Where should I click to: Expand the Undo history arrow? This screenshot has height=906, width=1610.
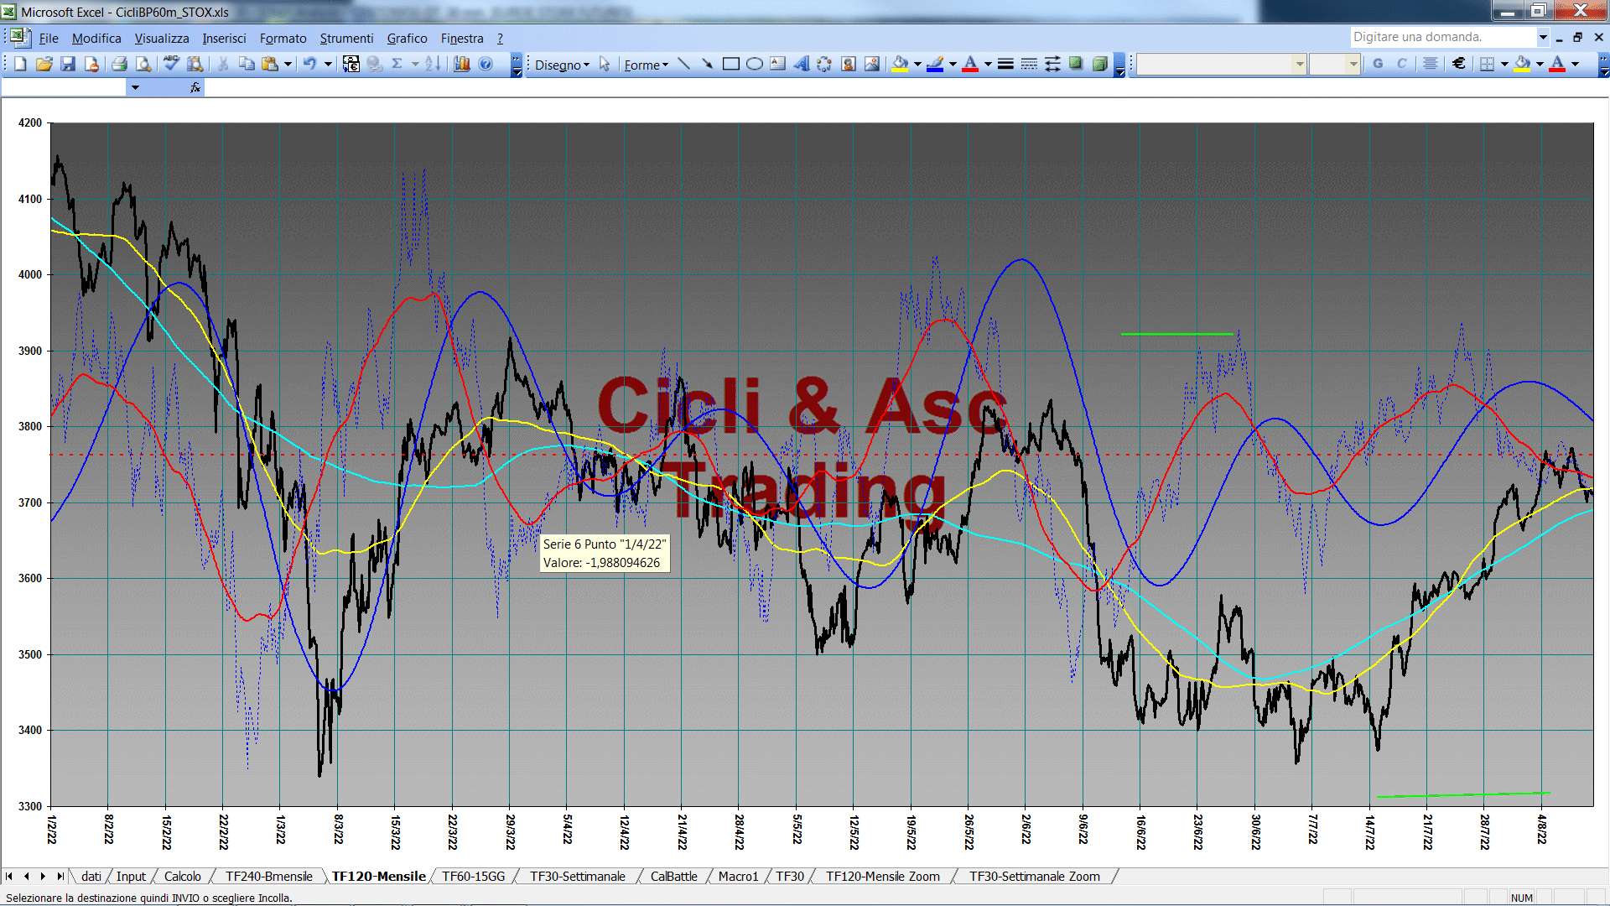point(328,64)
